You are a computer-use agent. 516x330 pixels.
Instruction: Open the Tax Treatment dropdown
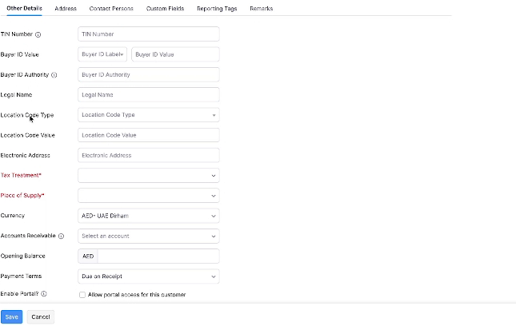[149, 176]
